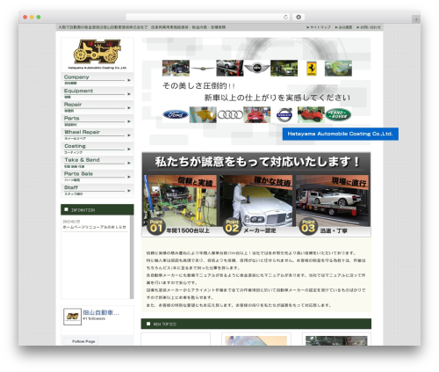
Task: Click the Follow Page button
Action: 82,341
